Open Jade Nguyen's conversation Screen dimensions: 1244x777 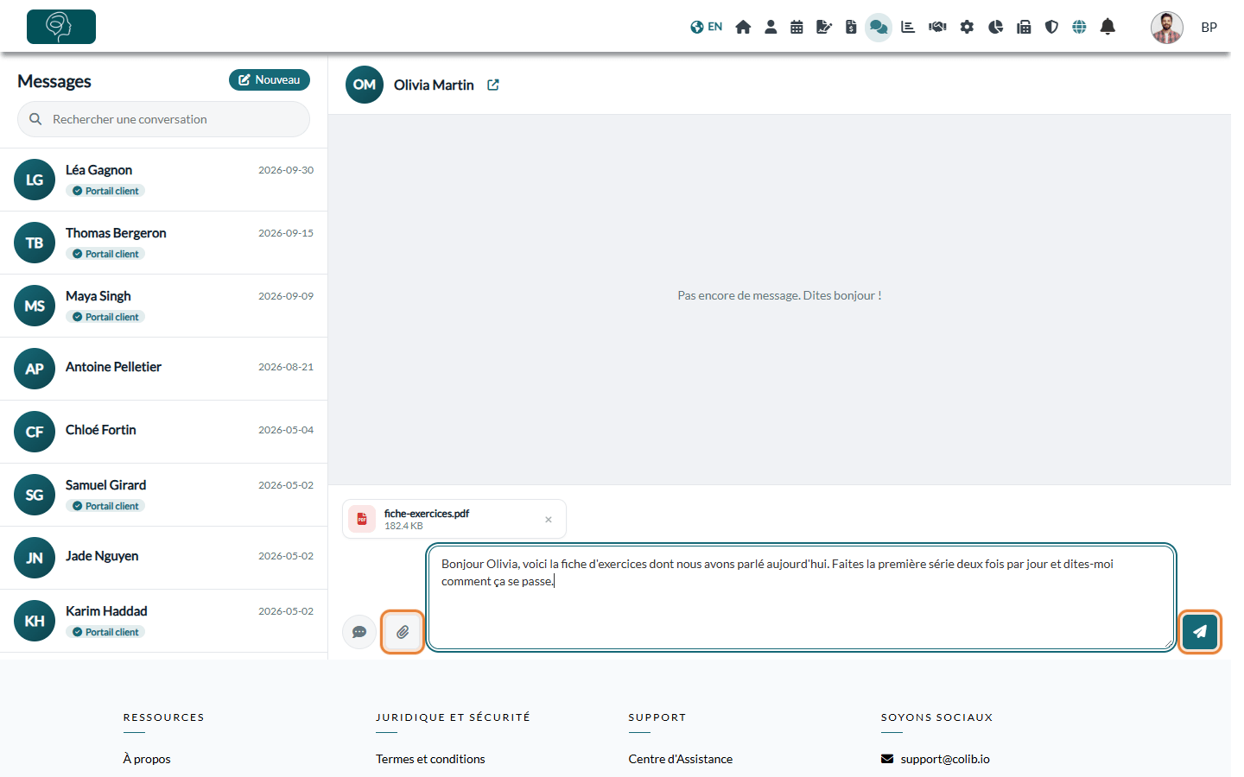click(163, 558)
